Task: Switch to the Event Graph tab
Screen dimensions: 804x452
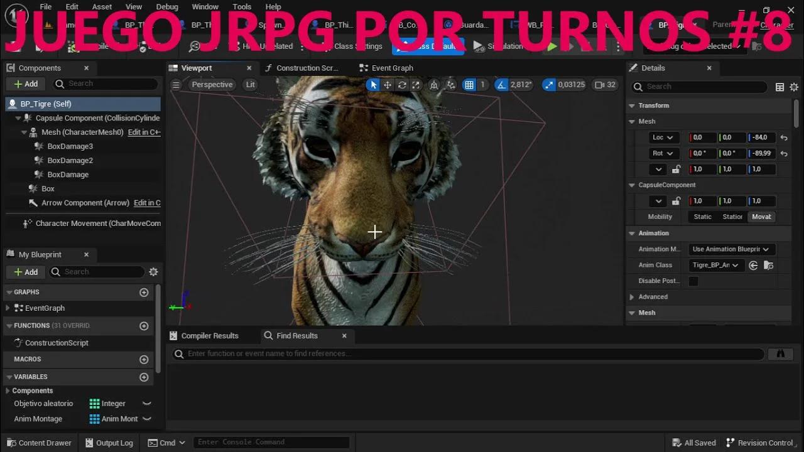Action: click(x=392, y=68)
